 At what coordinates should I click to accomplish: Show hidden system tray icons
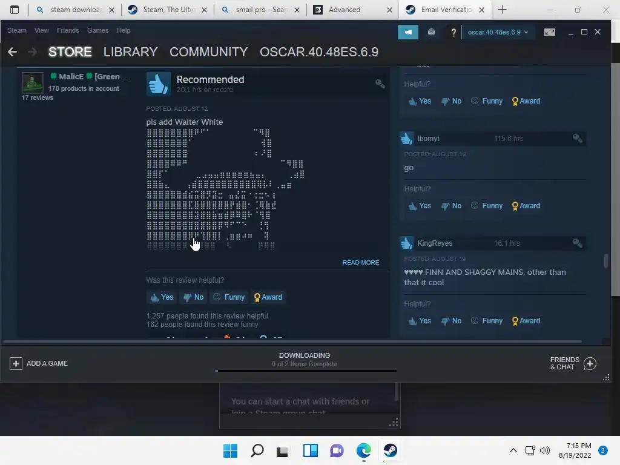[x=513, y=450]
